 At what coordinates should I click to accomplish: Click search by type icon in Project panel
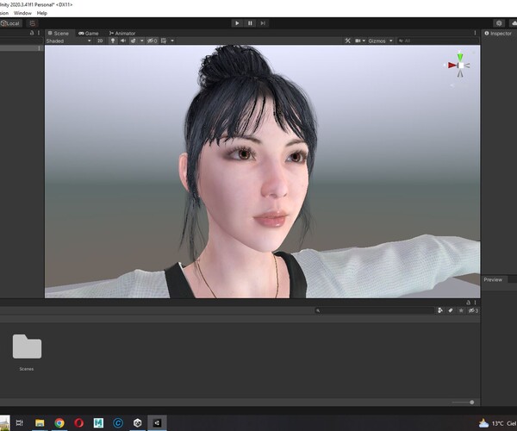coord(439,310)
